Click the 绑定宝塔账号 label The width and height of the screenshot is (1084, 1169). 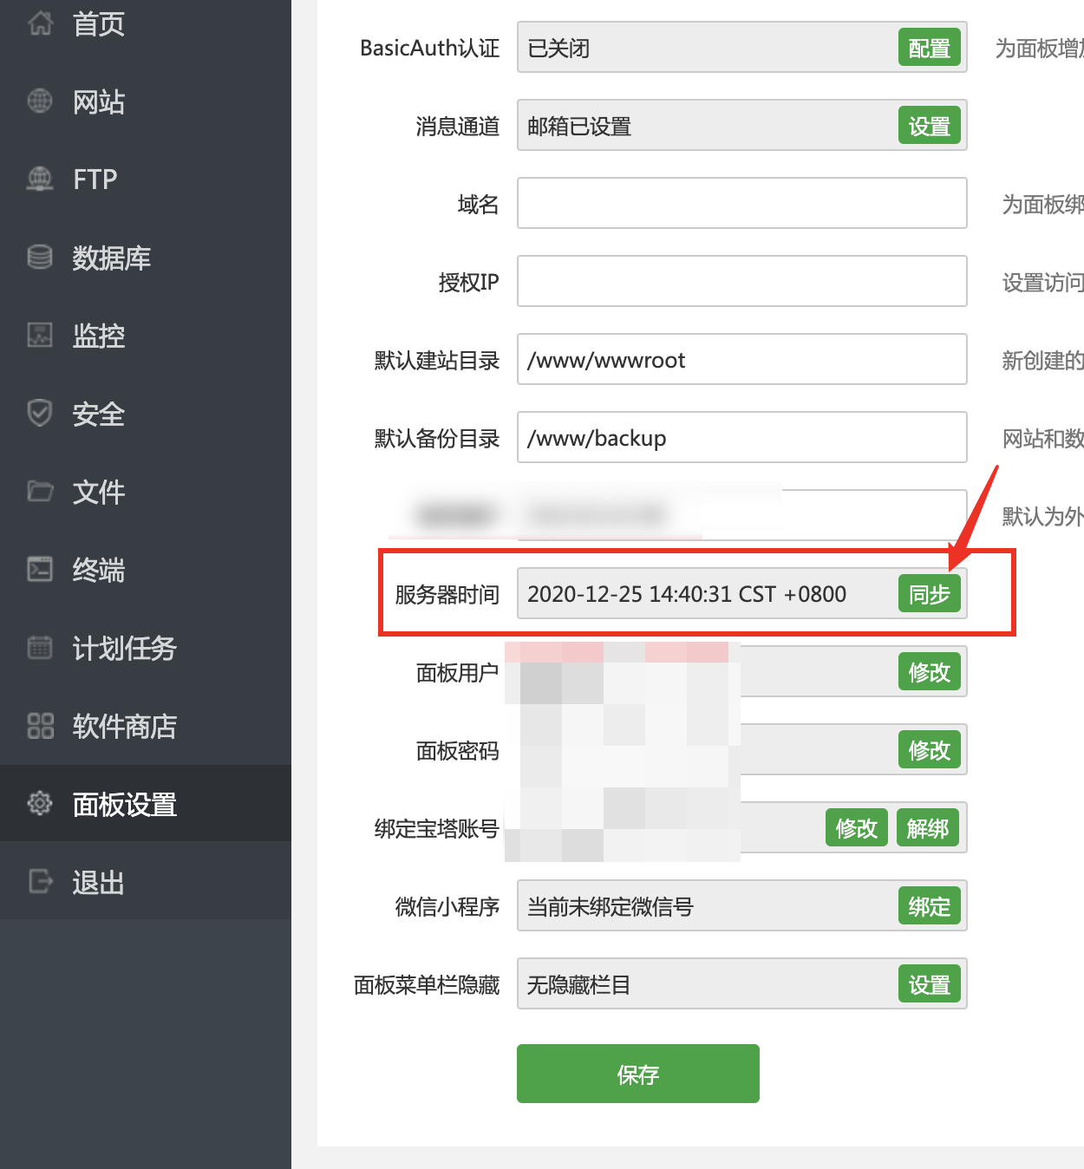click(x=436, y=828)
